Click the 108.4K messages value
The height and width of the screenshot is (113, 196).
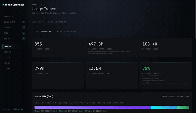[x=150, y=44]
